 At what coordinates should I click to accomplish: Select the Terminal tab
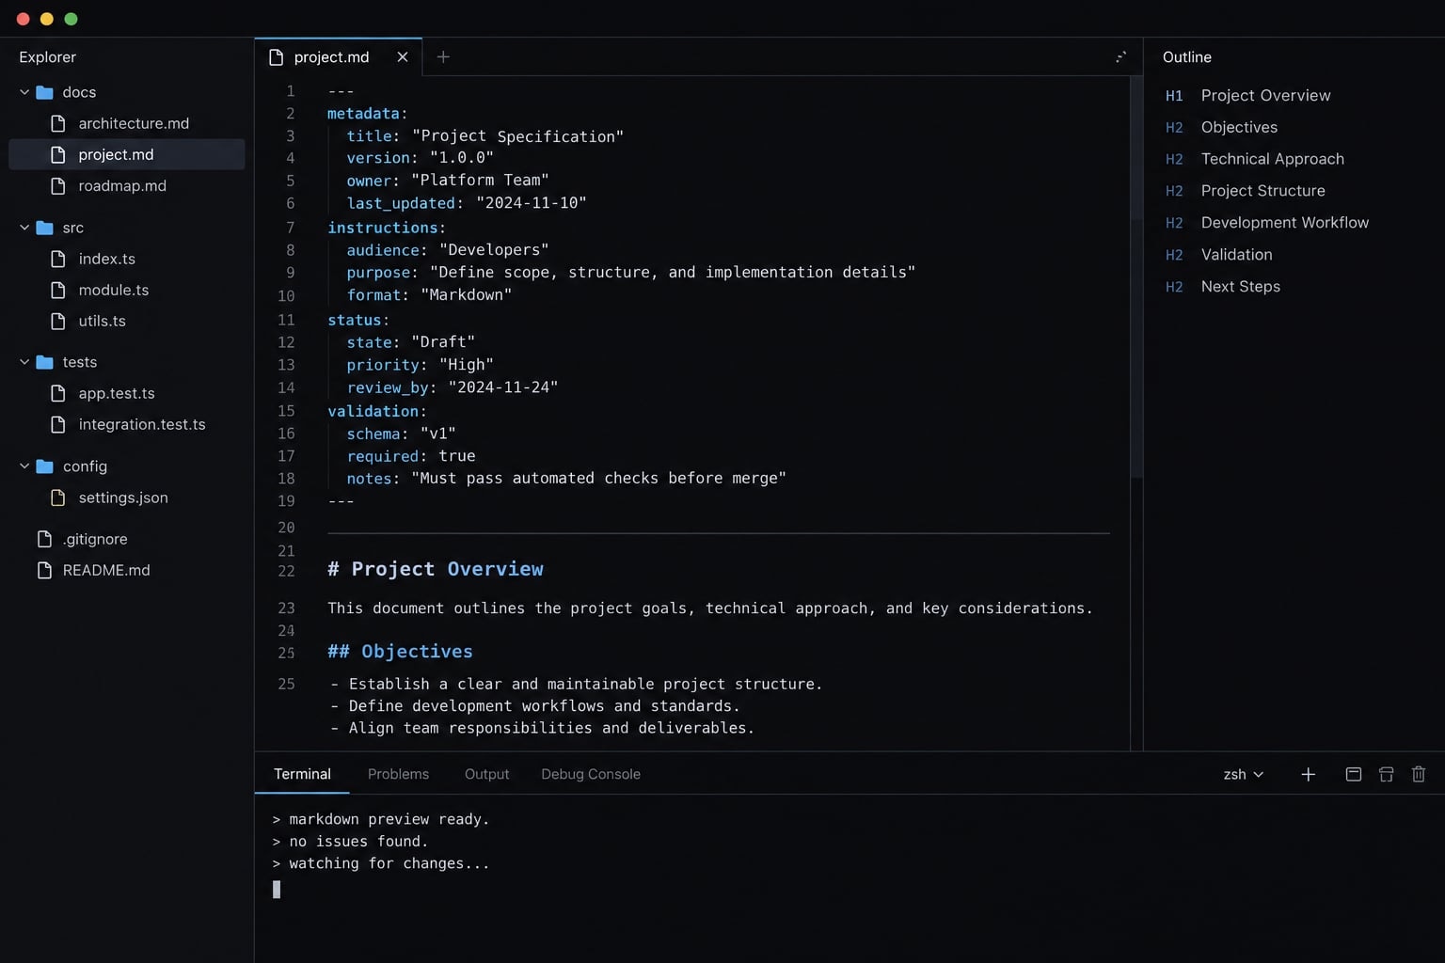click(302, 774)
